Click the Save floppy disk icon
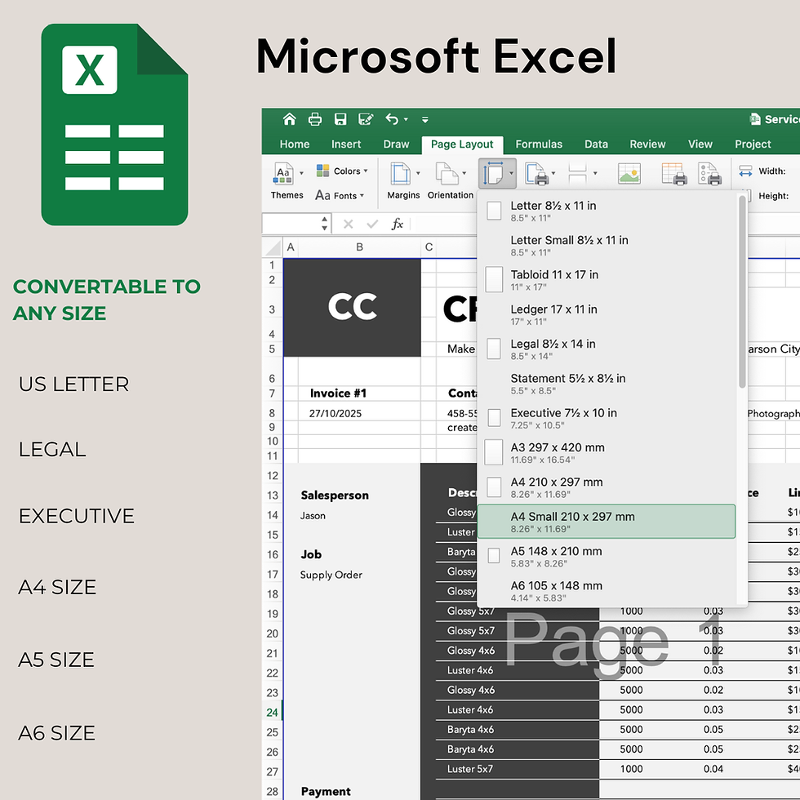The width and height of the screenshot is (800, 800). click(x=340, y=119)
